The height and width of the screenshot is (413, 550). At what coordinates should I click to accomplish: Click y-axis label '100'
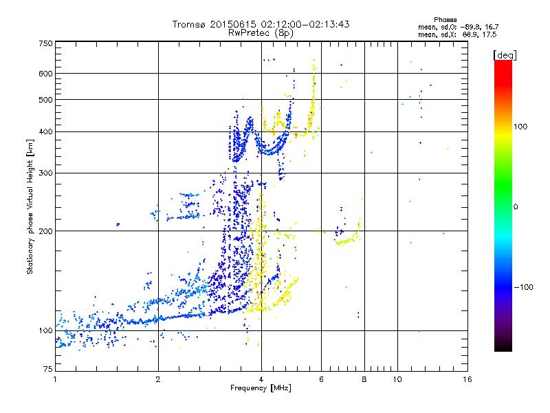pos(45,330)
